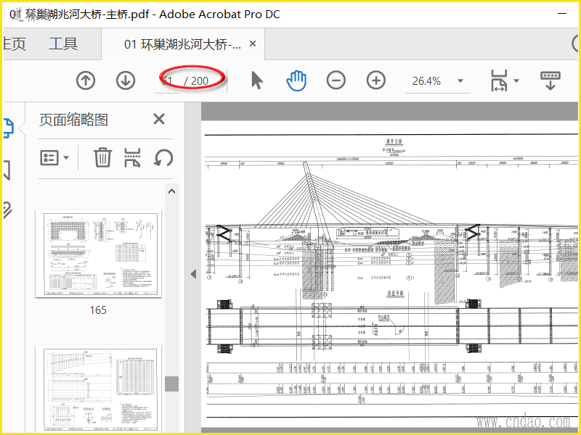This screenshot has width=581, height=435.
Task: Open the bookmarks sidebar icon
Action: [x=7, y=170]
